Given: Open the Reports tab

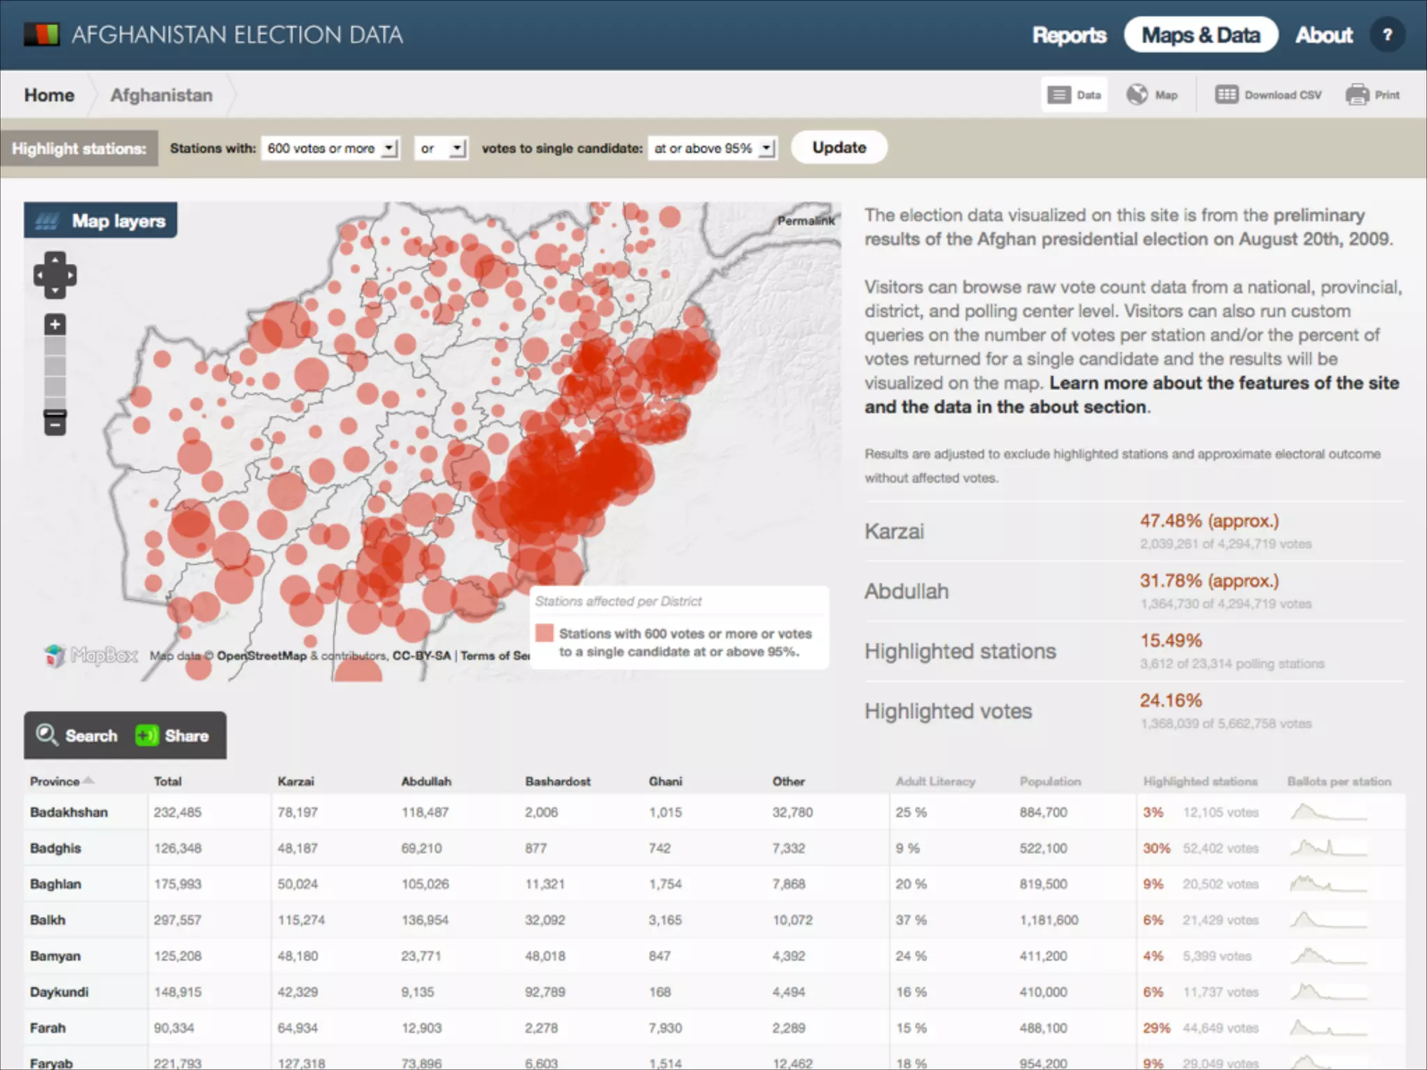Looking at the screenshot, I should point(1069,35).
